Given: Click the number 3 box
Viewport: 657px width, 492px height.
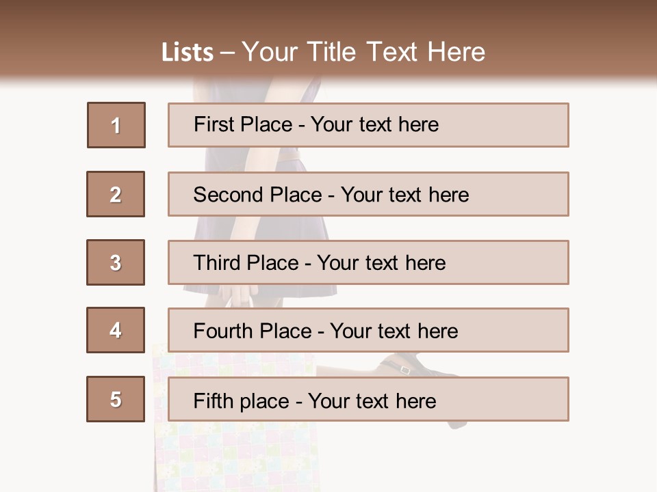Looking at the screenshot, I should coord(116,262).
